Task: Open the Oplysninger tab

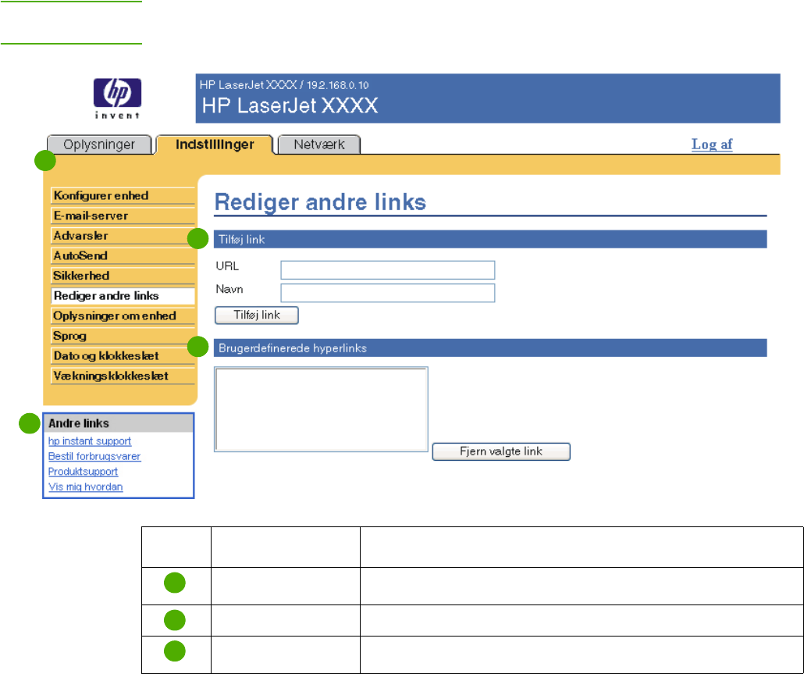Action: pos(99,144)
